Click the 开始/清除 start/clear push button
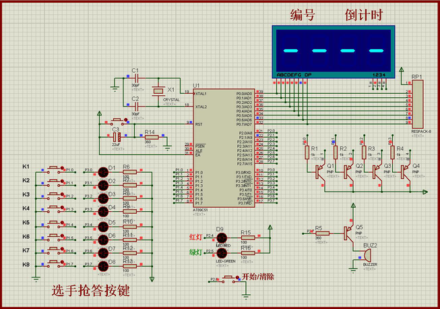The image size is (440, 309). pyautogui.click(x=231, y=278)
